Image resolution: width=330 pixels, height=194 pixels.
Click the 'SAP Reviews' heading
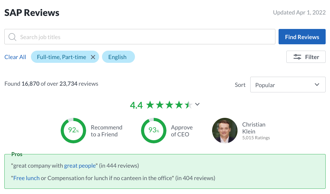tap(32, 13)
